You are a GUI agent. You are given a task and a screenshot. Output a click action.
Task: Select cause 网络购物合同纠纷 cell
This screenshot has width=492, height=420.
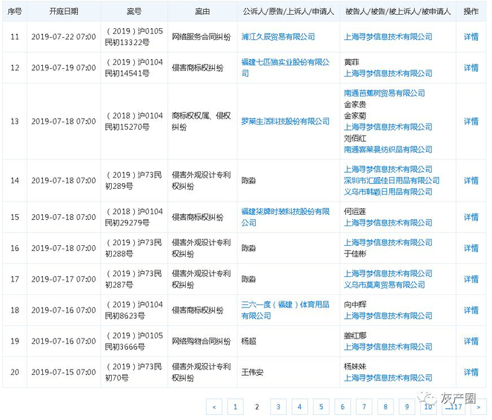point(201,341)
